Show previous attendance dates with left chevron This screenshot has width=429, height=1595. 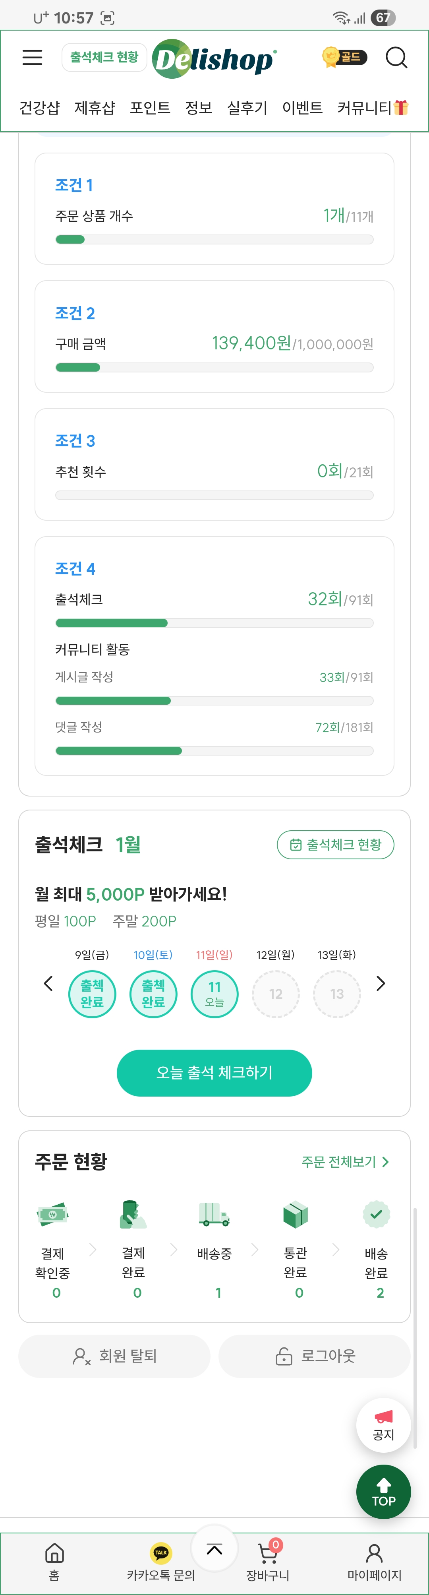[x=48, y=983]
